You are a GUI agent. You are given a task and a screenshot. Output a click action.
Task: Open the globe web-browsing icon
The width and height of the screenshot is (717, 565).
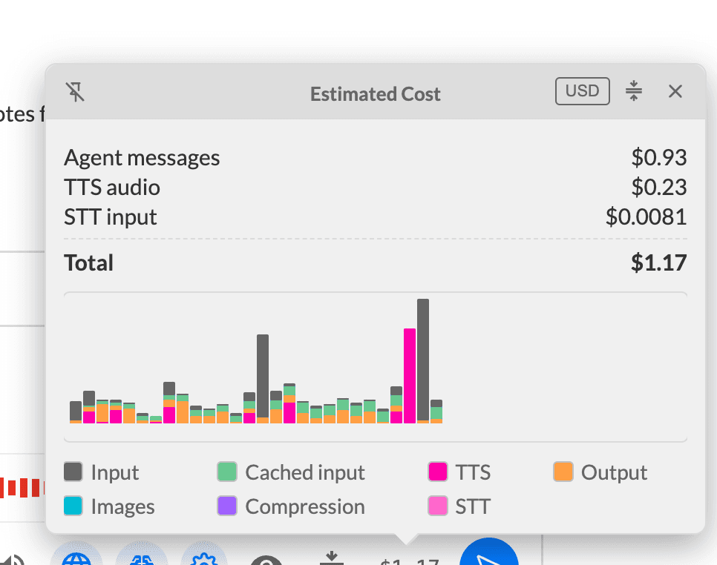(x=77, y=559)
